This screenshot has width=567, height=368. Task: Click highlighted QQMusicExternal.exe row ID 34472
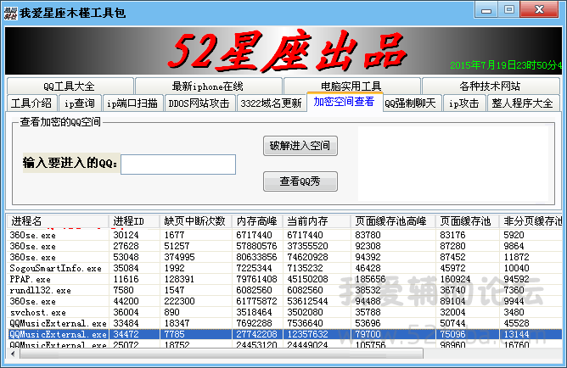(x=284, y=334)
